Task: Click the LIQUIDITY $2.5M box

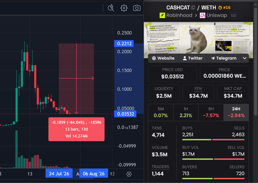Action: (164, 93)
